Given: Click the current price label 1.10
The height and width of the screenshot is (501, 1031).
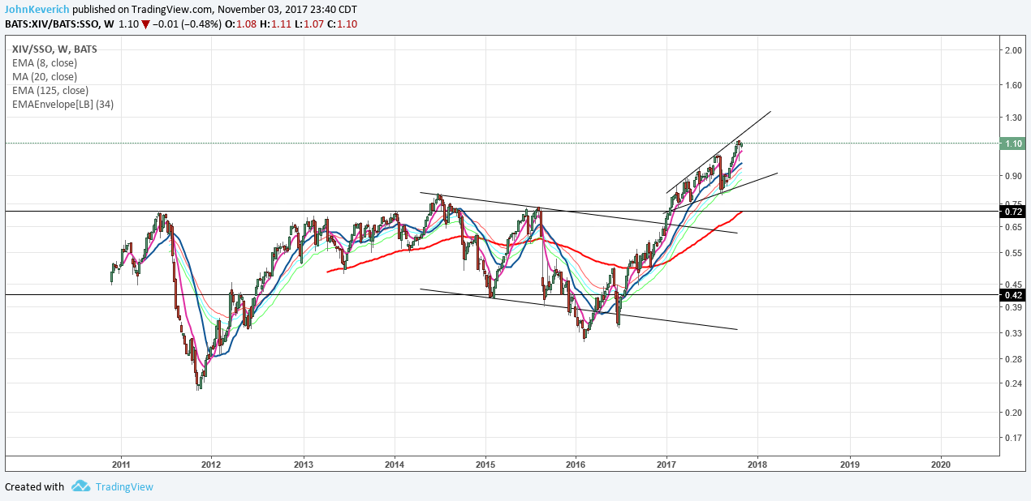Looking at the screenshot, I should (x=1012, y=143).
